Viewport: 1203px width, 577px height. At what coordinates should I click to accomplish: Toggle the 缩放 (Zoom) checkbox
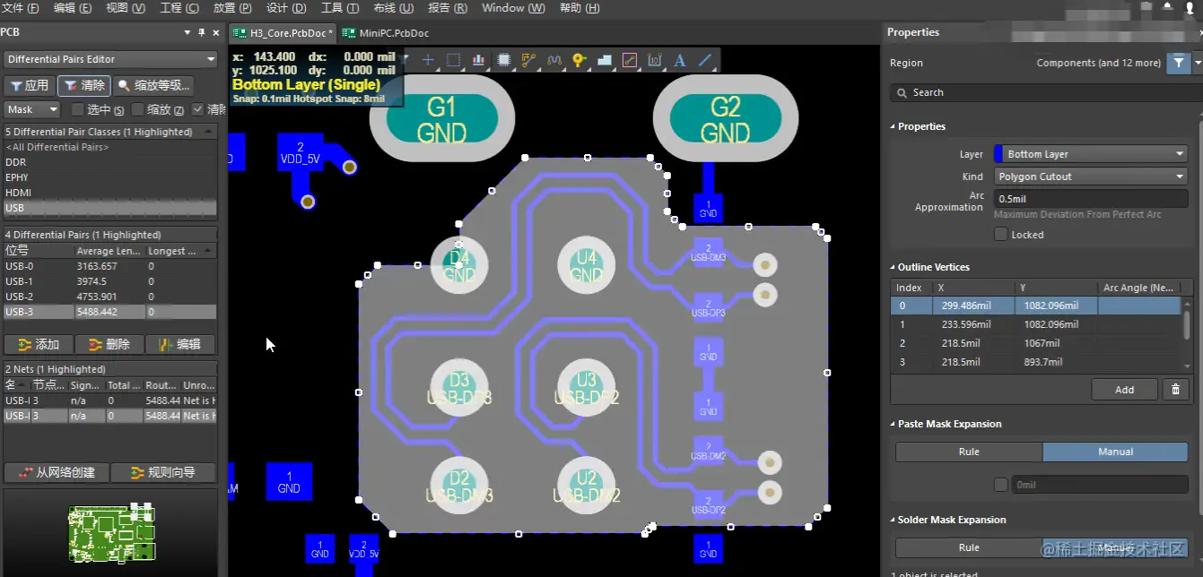coord(137,109)
